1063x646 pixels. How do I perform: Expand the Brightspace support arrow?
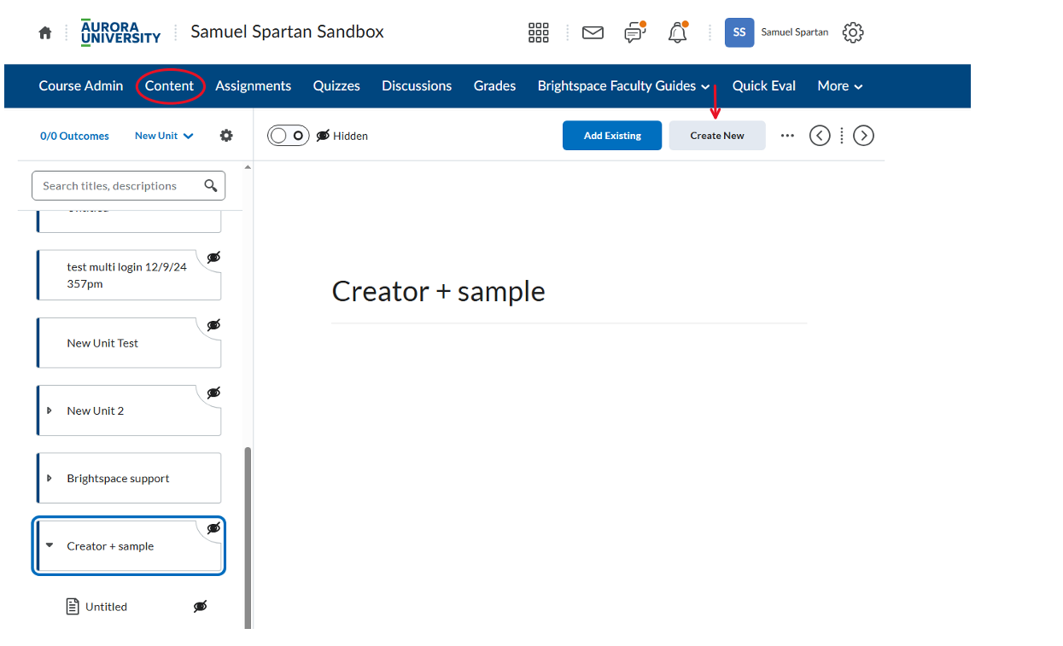pyautogui.click(x=50, y=478)
